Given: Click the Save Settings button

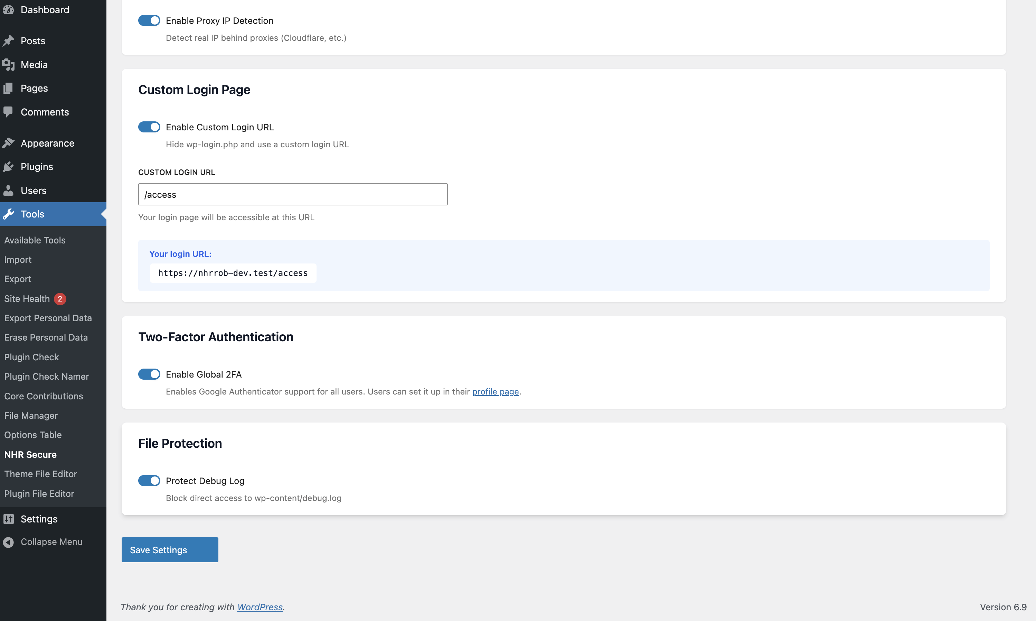Looking at the screenshot, I should pyautogui.click(x=169, y=549).
